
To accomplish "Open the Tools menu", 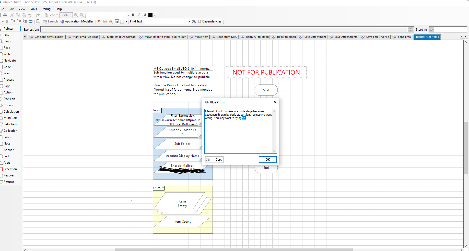I will click(x=33, y=9).
